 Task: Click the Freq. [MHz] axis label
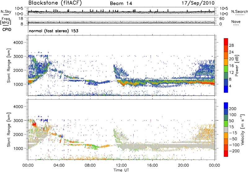point(6,21)
